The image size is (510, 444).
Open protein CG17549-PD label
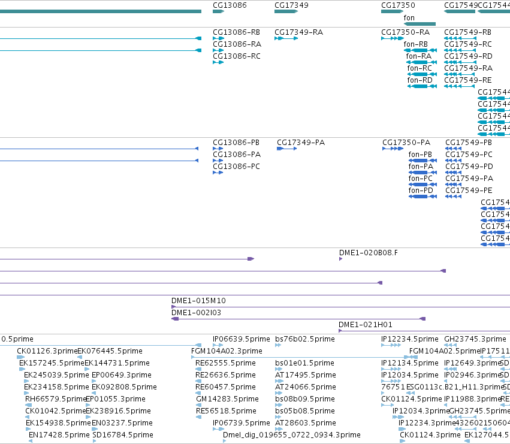pyautogui.click(x=469, y=167)
